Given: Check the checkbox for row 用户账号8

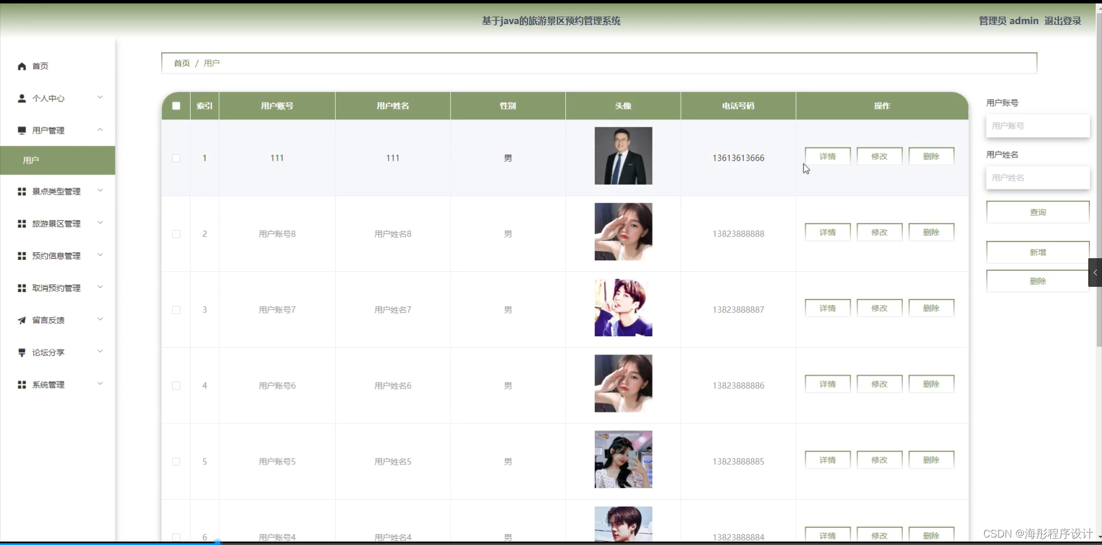Looking at the screenshot, I should 176,233.
